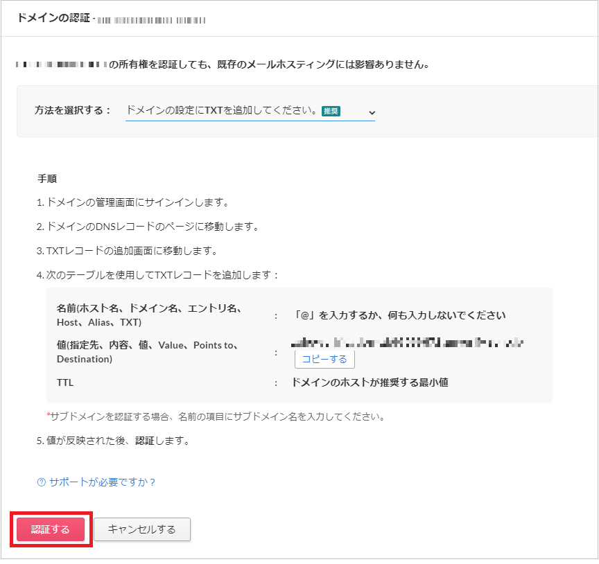Viewport: 599px width, 564px height.
Task: Click the キャンセルする cancel button
Action: 141,529
